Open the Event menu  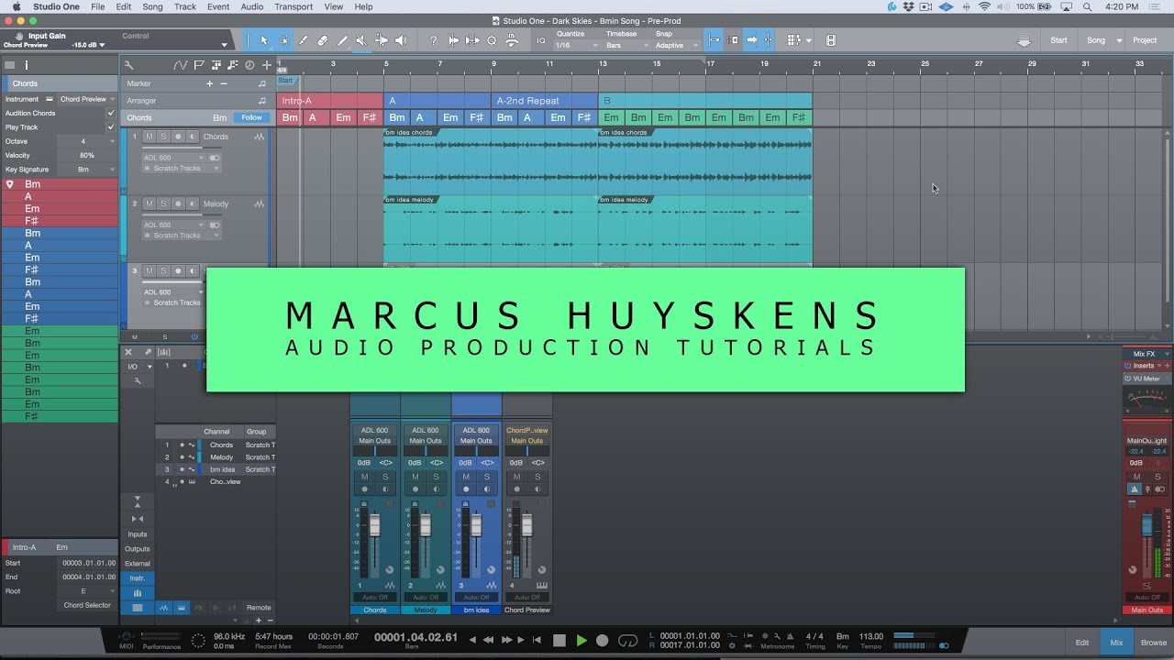coord(218,6)
